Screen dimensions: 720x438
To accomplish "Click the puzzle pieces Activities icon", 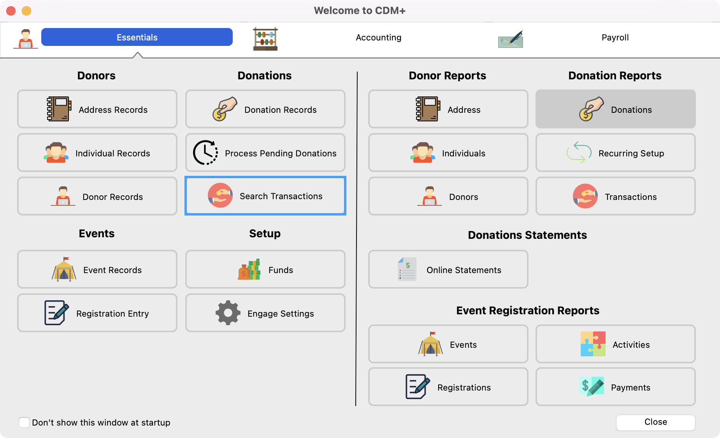I will click(x=593, y=344).
